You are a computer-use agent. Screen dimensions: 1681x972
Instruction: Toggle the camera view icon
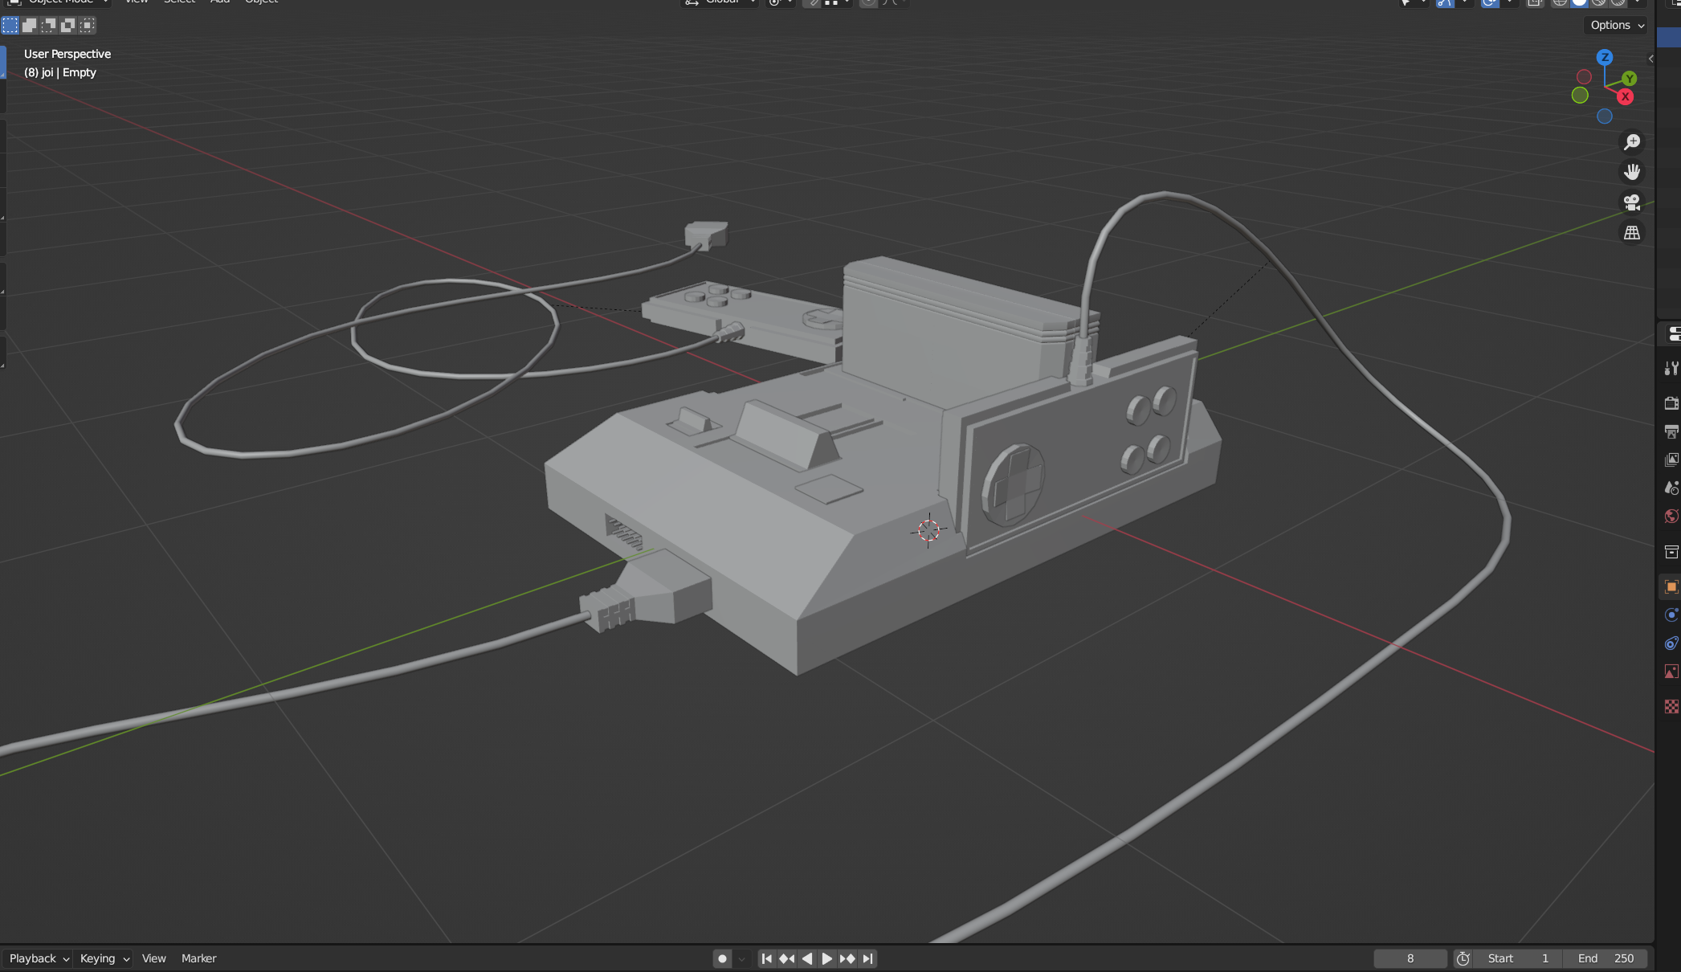point(1631,202)
